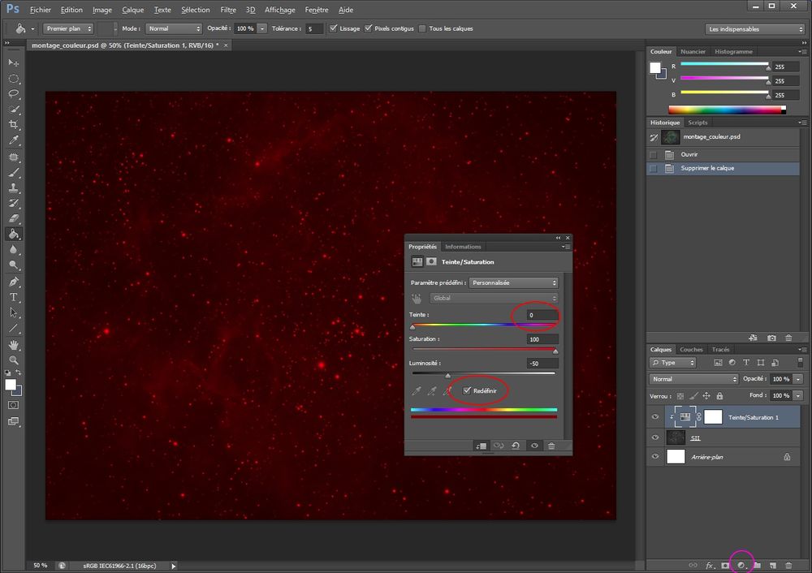Image resolution: width=812 pixels, height=573 pixels.
Task: Toggle the Redéfinir checkbox in Properties
Action: point(467,390)
